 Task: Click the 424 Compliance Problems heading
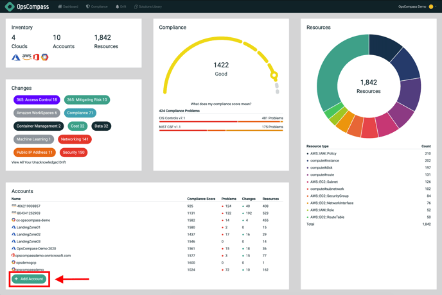[x=179, y=111]
